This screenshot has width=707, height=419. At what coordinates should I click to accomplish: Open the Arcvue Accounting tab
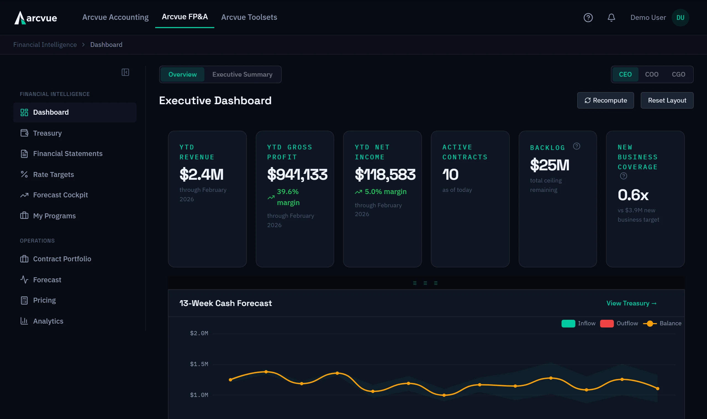click(x=115, y=17)
